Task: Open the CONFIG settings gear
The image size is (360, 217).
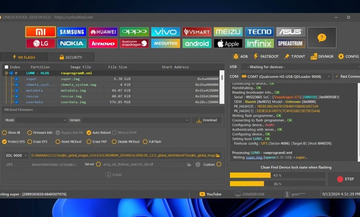Action: (348, 56)
